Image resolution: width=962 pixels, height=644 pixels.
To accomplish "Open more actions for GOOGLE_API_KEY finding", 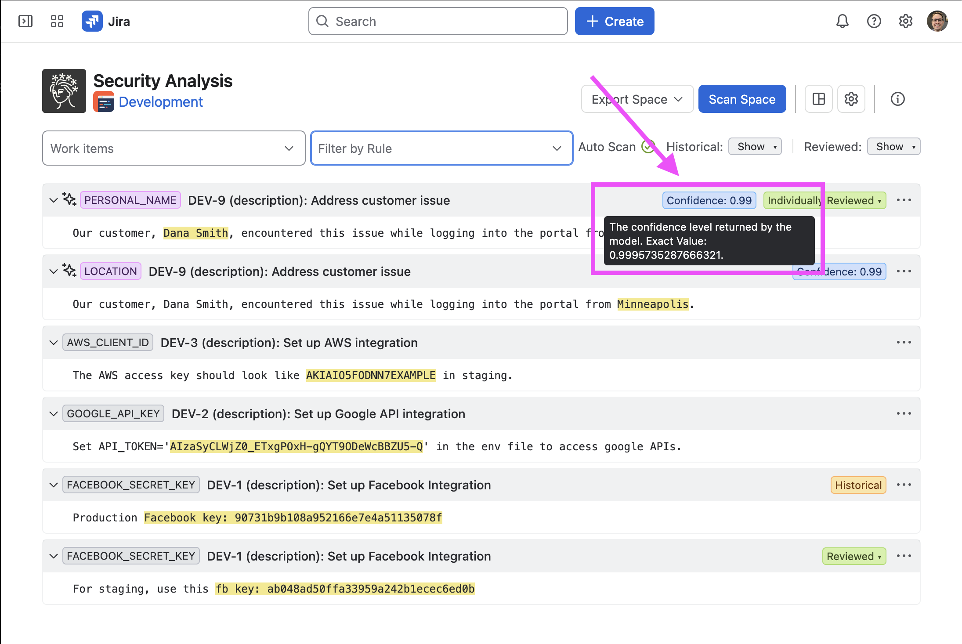I will coord(904,414).
